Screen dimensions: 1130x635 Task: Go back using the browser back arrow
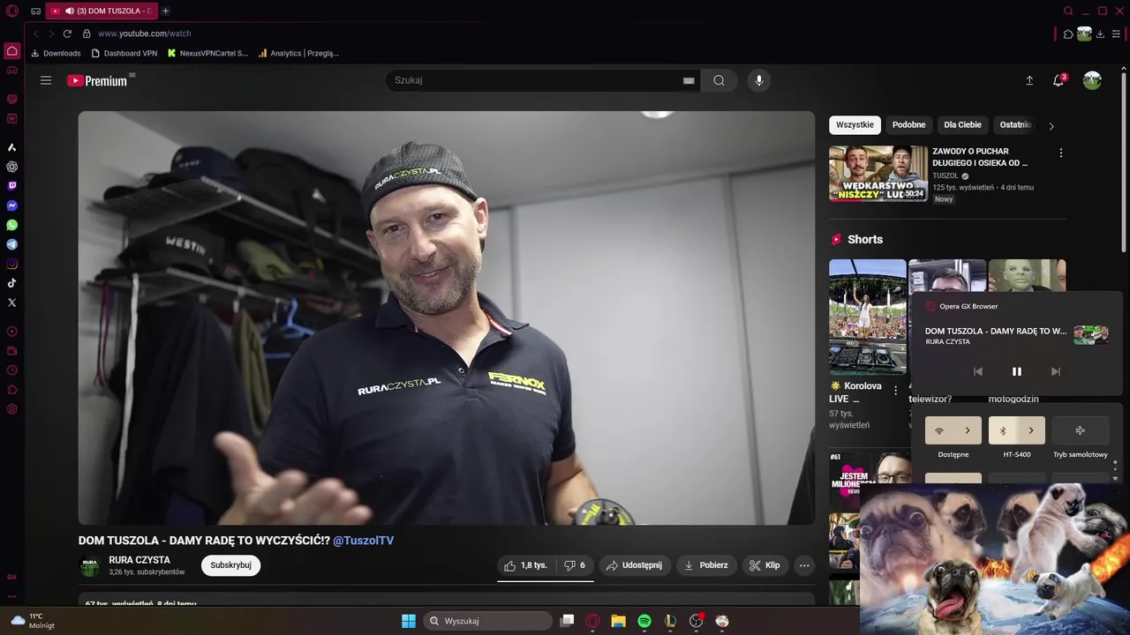click(36, 34)
